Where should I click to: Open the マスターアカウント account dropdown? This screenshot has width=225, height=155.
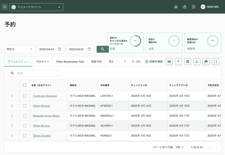click(36, 7)
